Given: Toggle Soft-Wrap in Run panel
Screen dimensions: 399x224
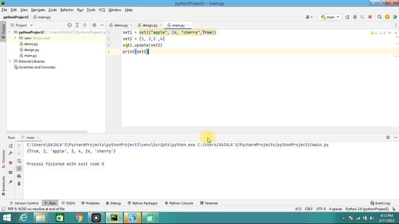Looking at the screenshot, I should coord(19,161).
